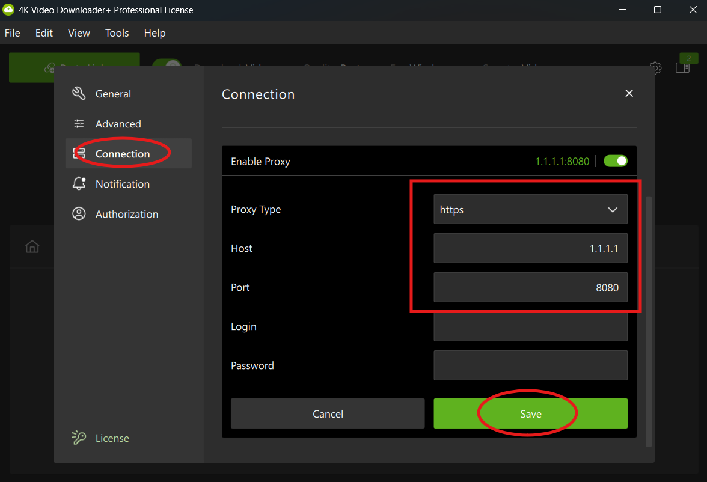Open the Connection settings tab
This screenshot has height=482, width=707.
[123, 154]
